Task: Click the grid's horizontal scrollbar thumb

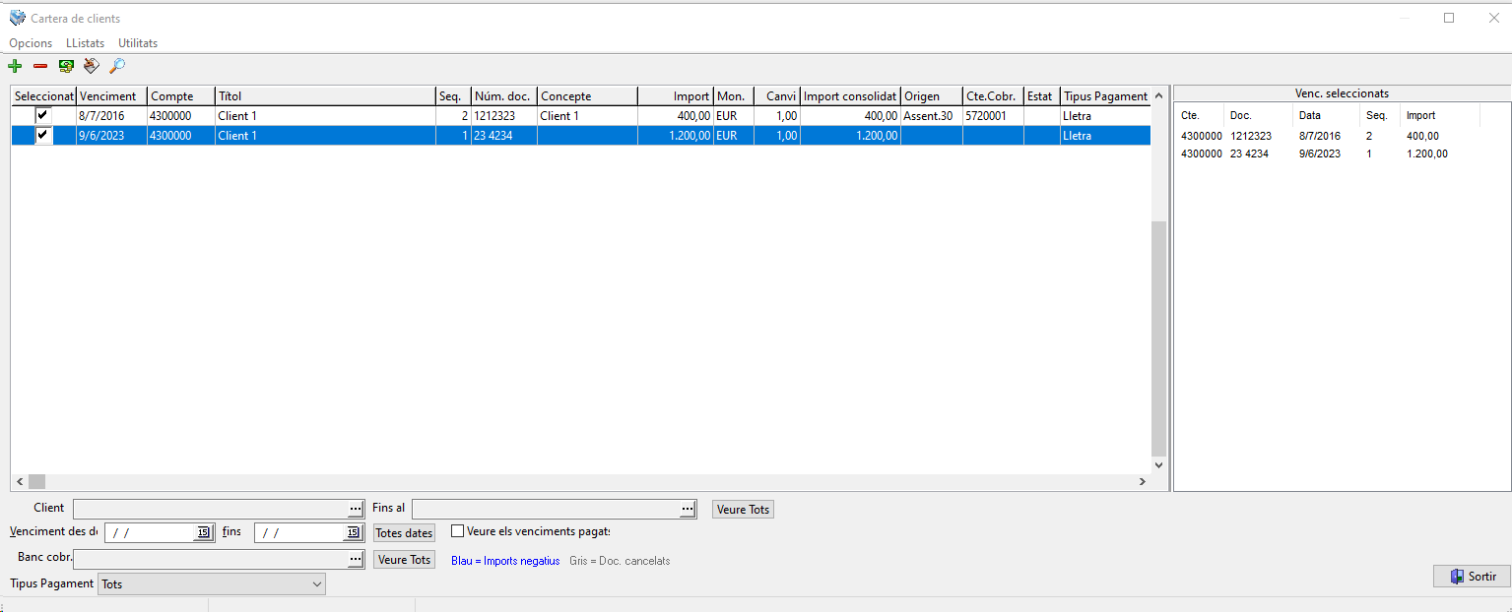Action: coord(36,481)
